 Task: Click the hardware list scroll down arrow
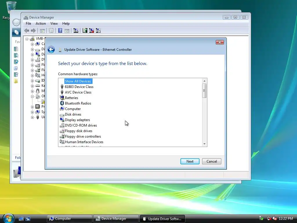tap(204, 144)
